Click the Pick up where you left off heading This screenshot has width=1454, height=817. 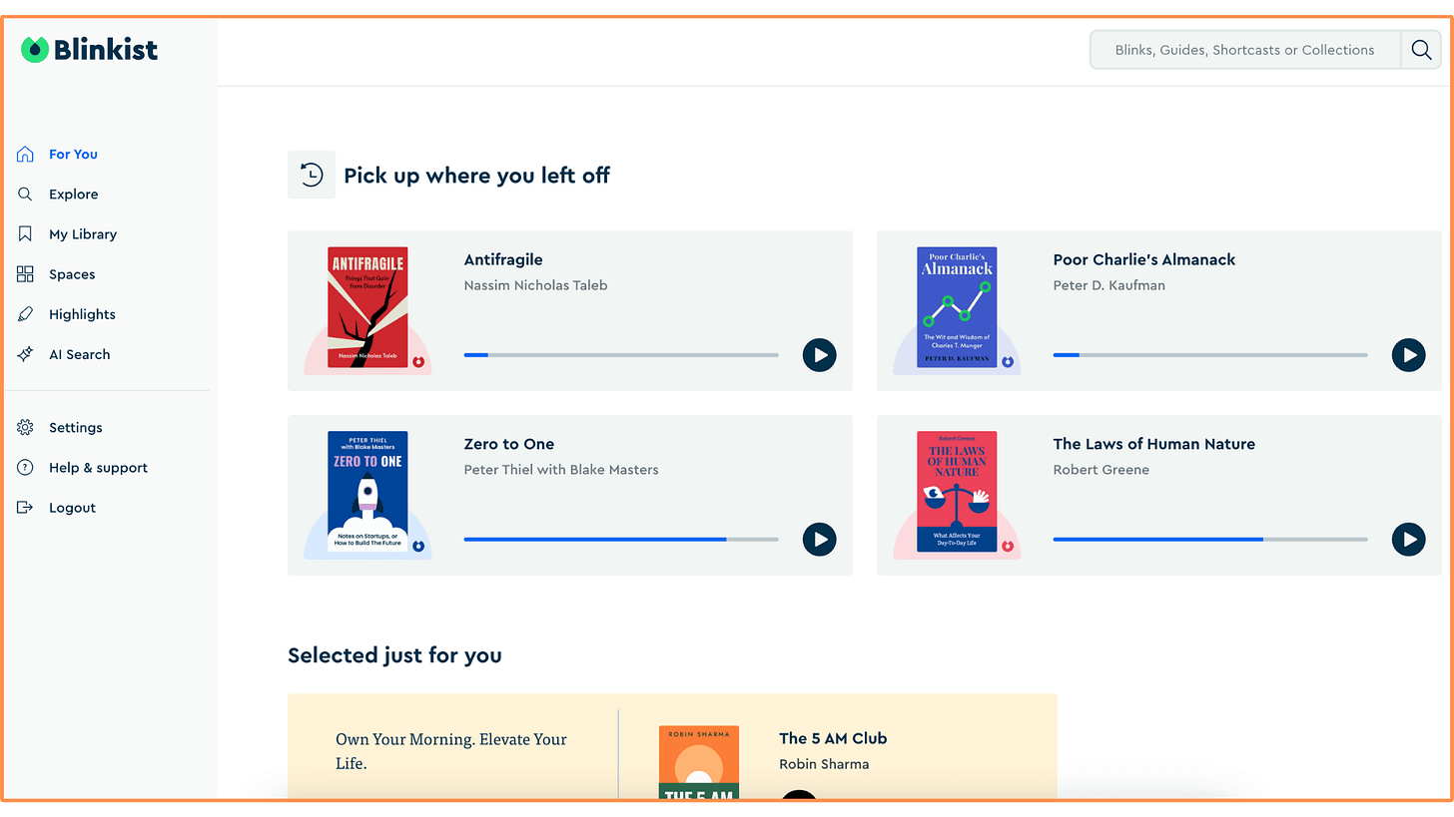coord(476,176)
